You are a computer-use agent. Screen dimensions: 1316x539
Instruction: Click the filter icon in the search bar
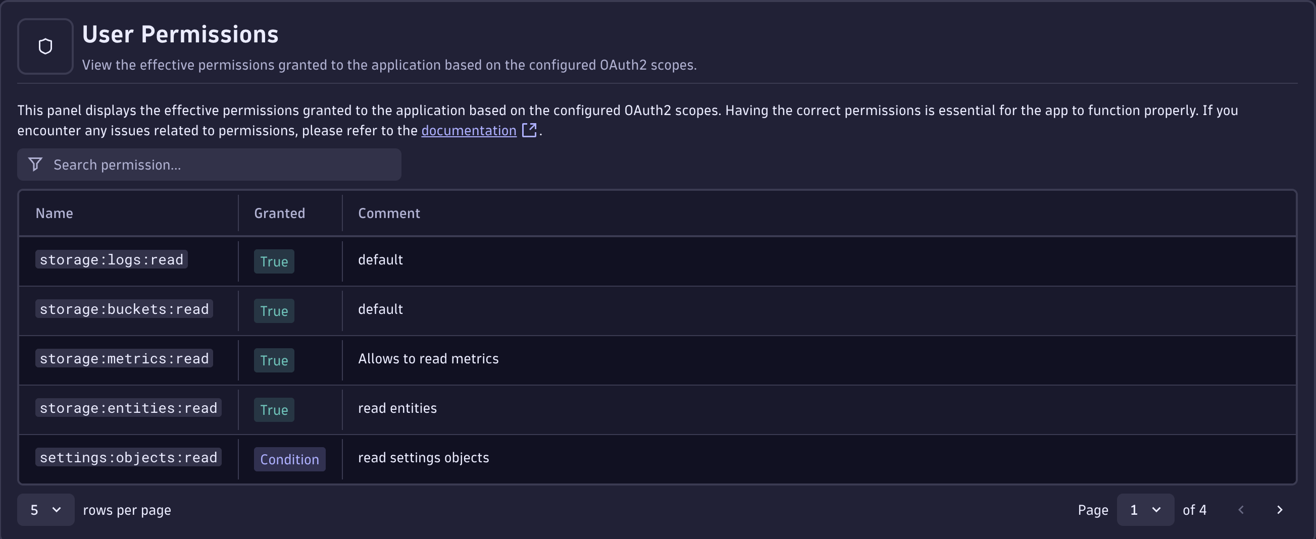pos(35,165)
